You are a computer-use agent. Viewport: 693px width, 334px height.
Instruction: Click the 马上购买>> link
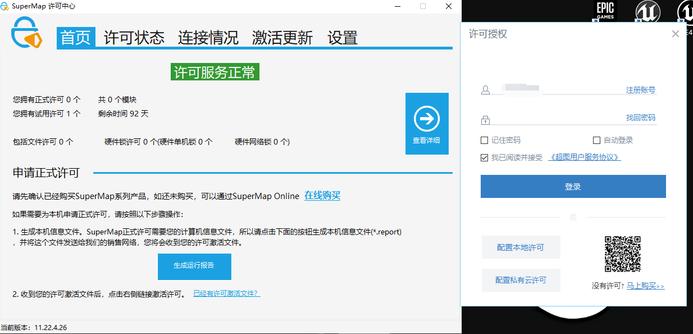[646, 286]
